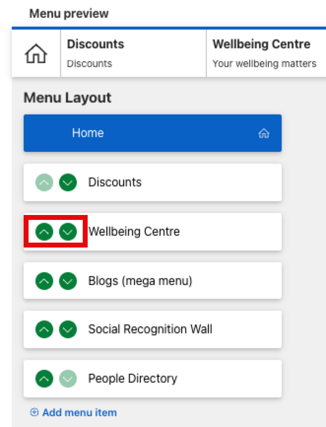
Task: Click the Add menu item link
Action: coord(73,412)
